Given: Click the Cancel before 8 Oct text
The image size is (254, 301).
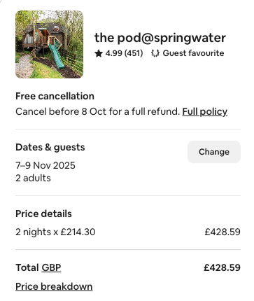Looking at the screenshot, I should (98, 112).
